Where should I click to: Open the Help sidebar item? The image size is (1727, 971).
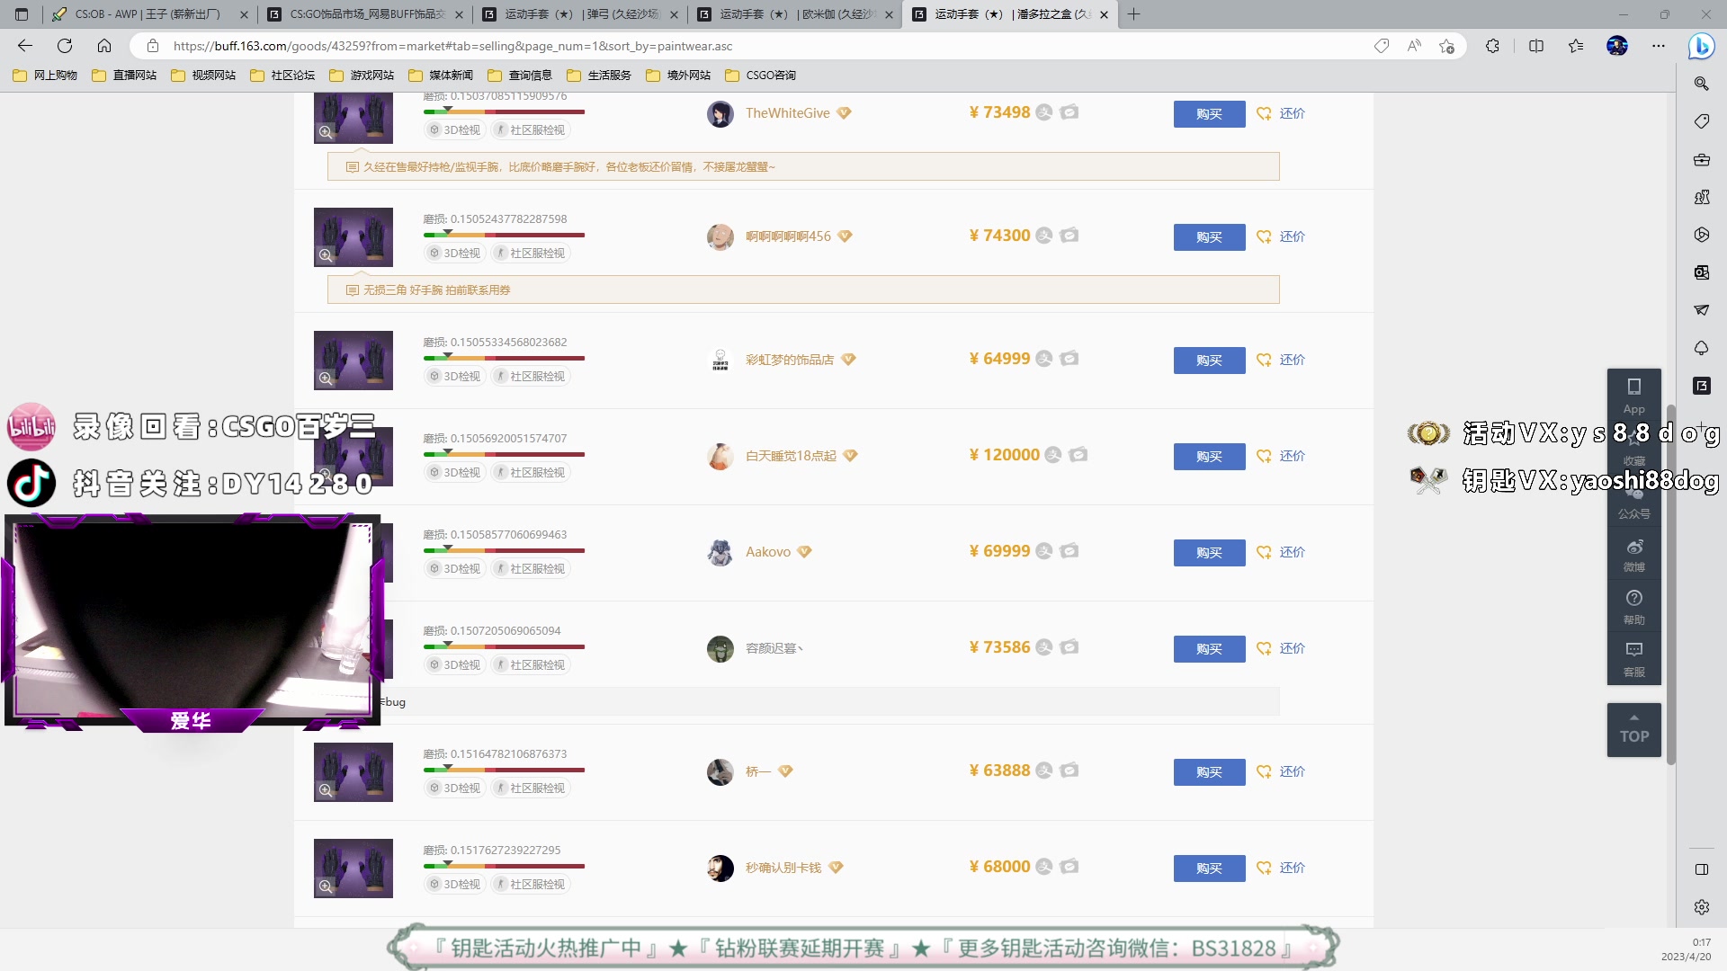coord(1633,608)
